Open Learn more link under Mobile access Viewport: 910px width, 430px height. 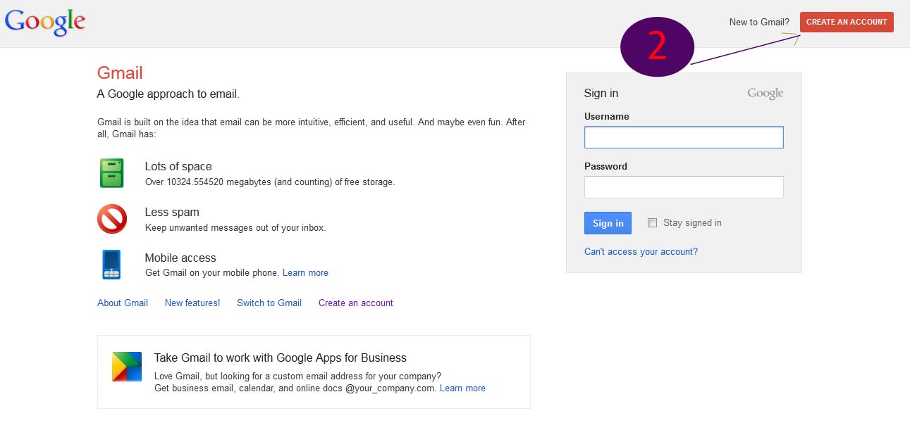pos(305,272)
